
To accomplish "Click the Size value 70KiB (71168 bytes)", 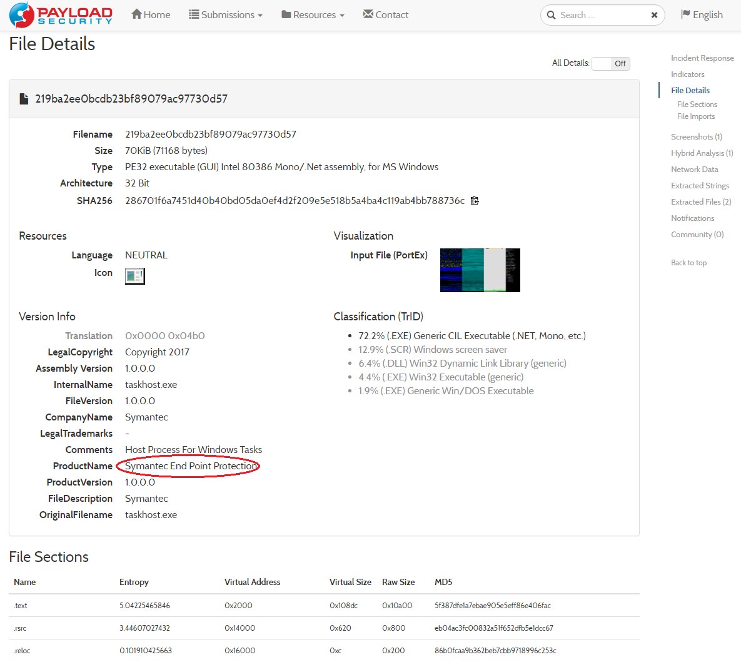I will (x=166, y=150).
